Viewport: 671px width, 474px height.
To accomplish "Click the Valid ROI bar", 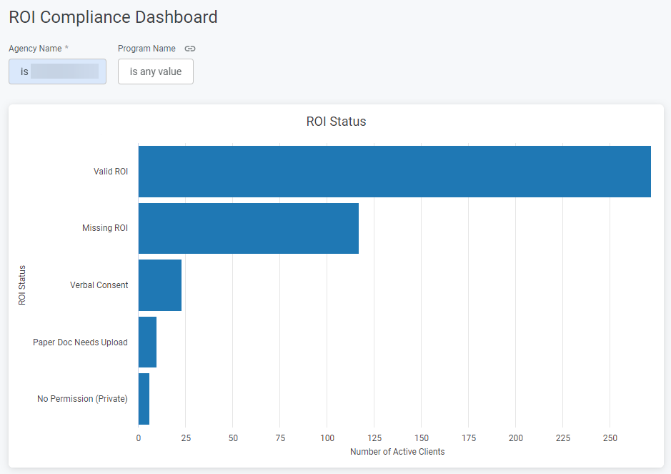I will (x=394, y=172).
